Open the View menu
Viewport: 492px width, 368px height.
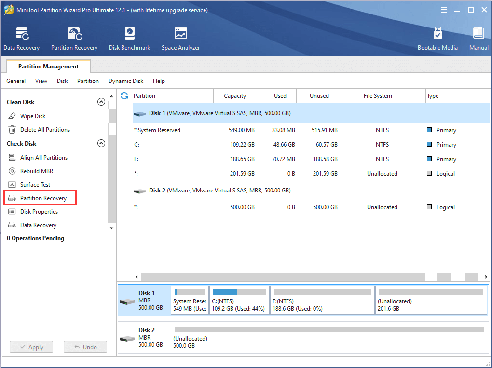tap(41, 81)
